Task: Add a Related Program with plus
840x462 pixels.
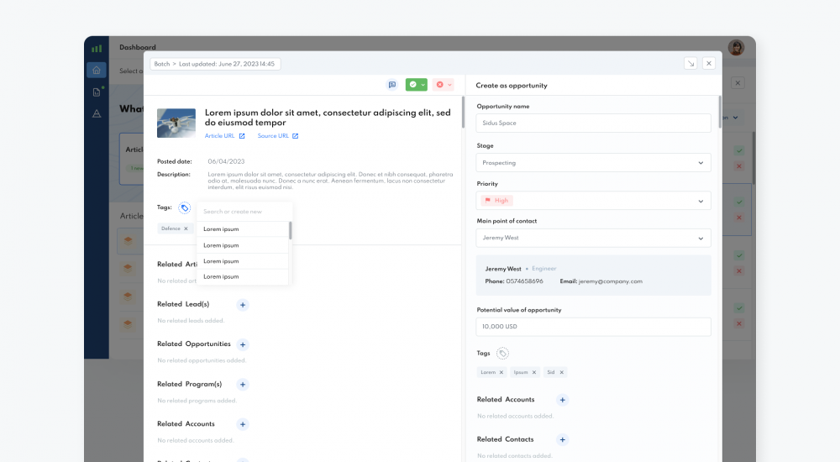Action: point(243,385)
